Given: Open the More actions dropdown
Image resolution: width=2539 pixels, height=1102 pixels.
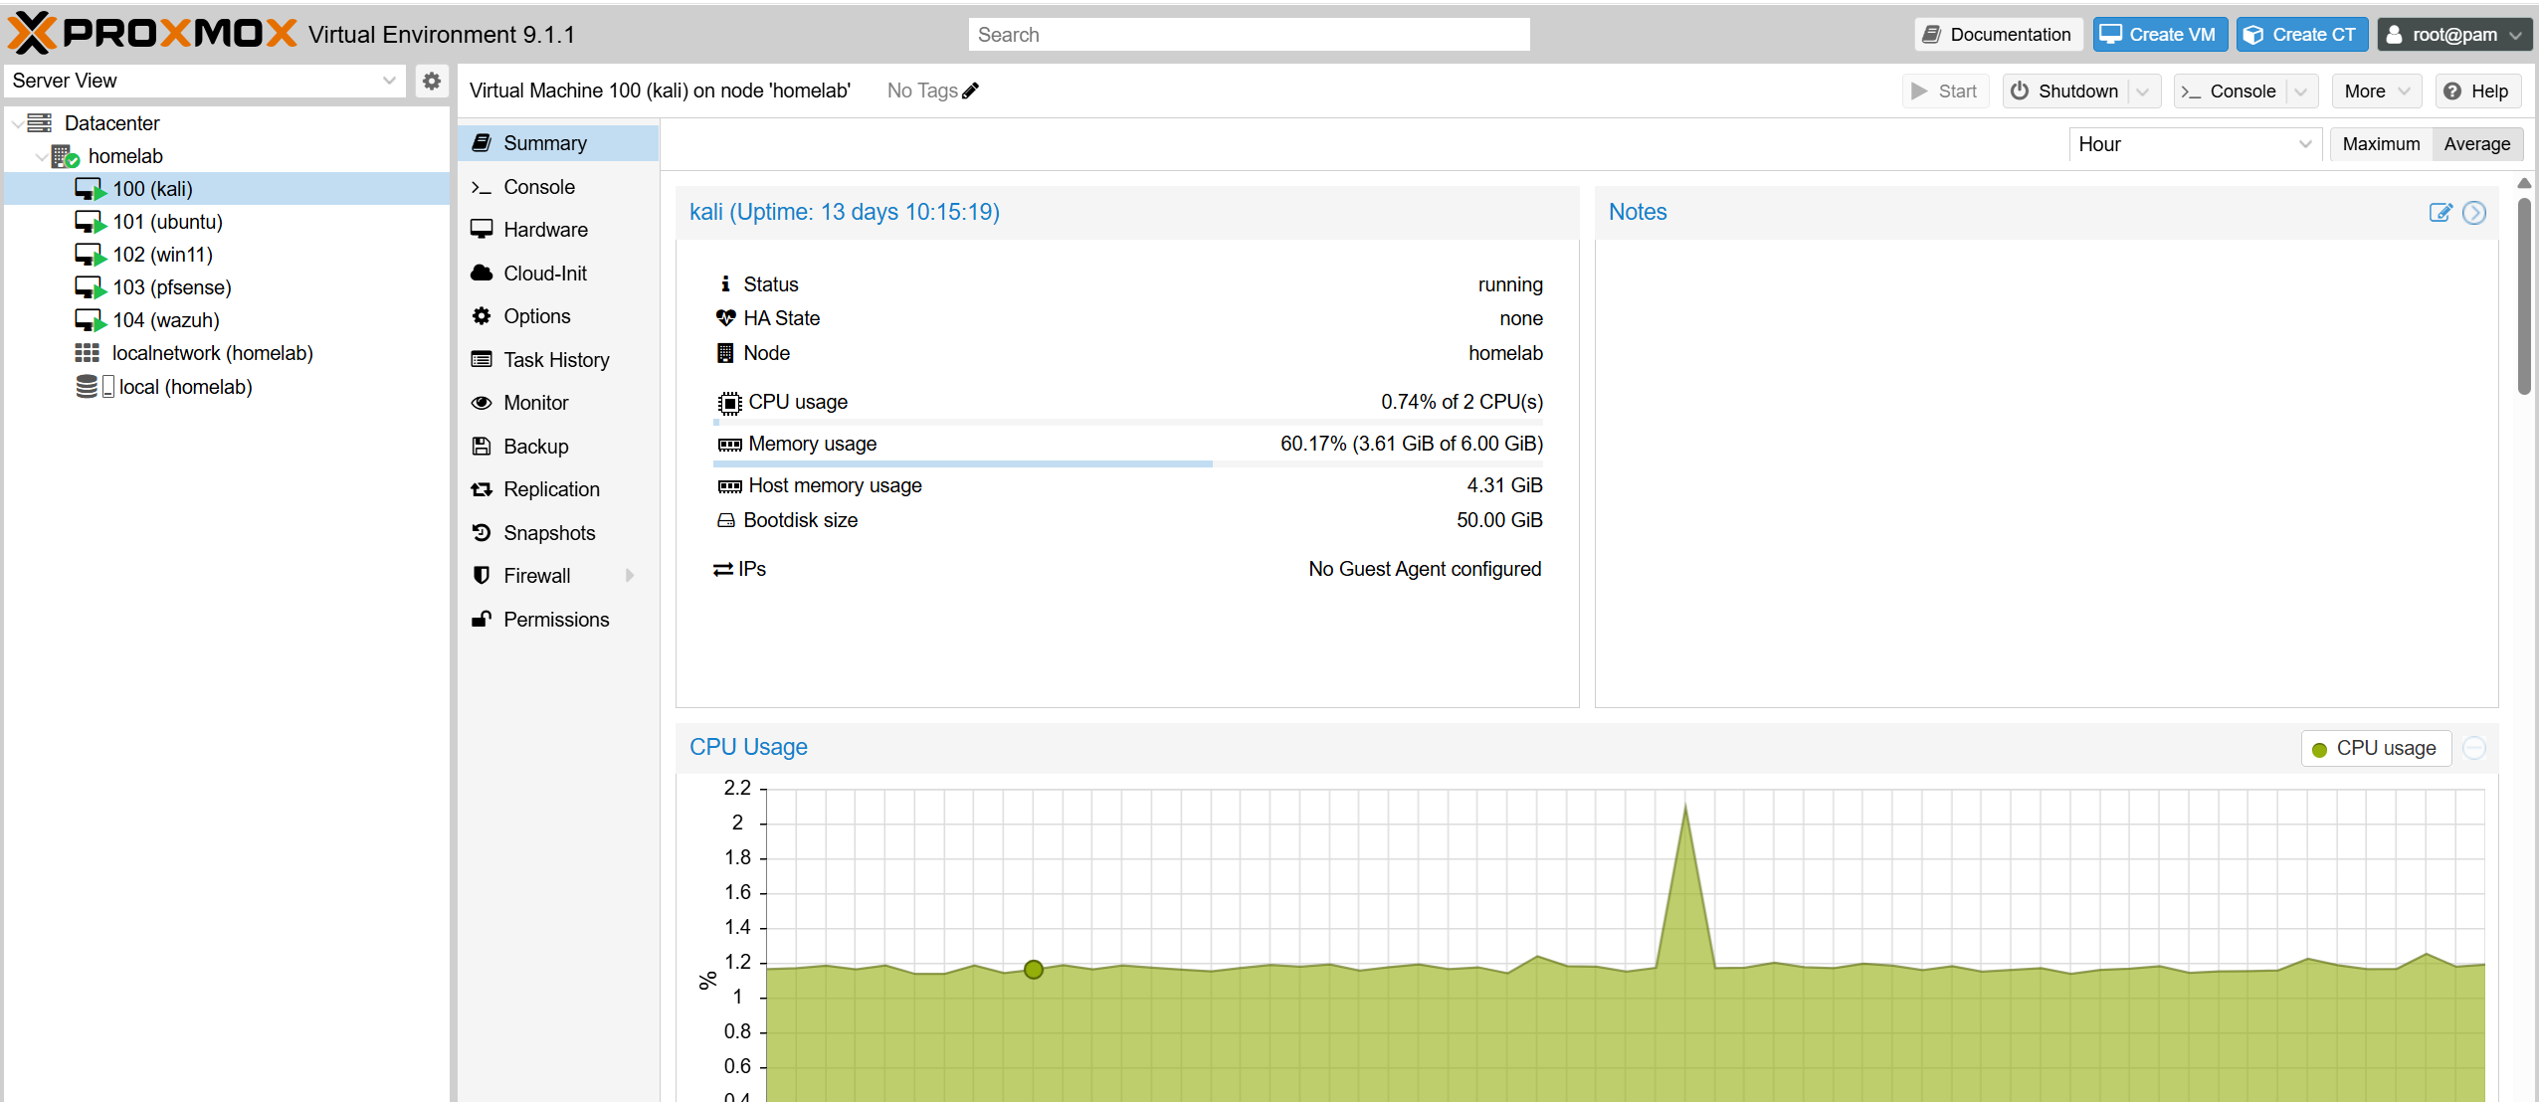Looking at the screenshot, I should point(2377,92).
